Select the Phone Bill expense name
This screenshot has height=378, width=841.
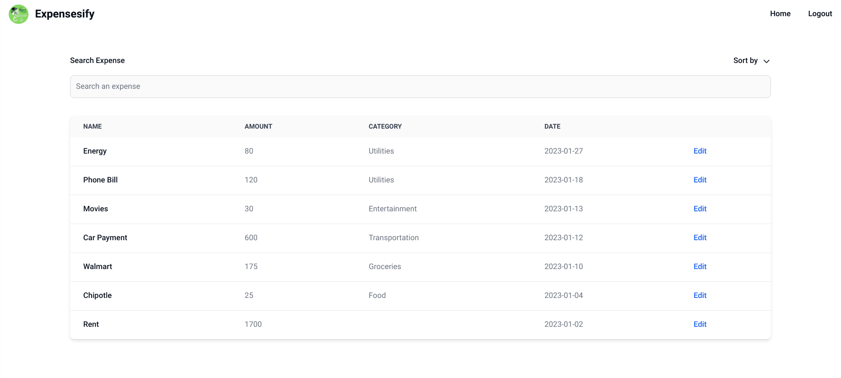click(x=100, y=180)
